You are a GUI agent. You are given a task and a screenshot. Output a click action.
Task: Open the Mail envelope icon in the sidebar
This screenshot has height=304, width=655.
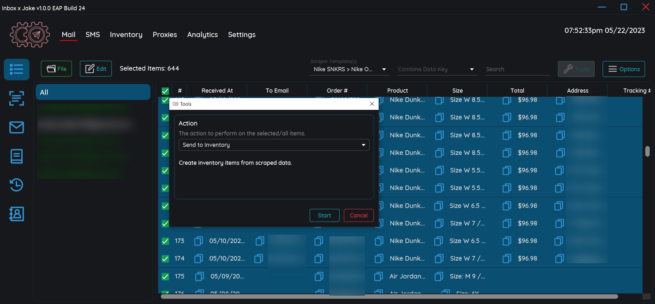pyautogui.click(x=17, y=127)
